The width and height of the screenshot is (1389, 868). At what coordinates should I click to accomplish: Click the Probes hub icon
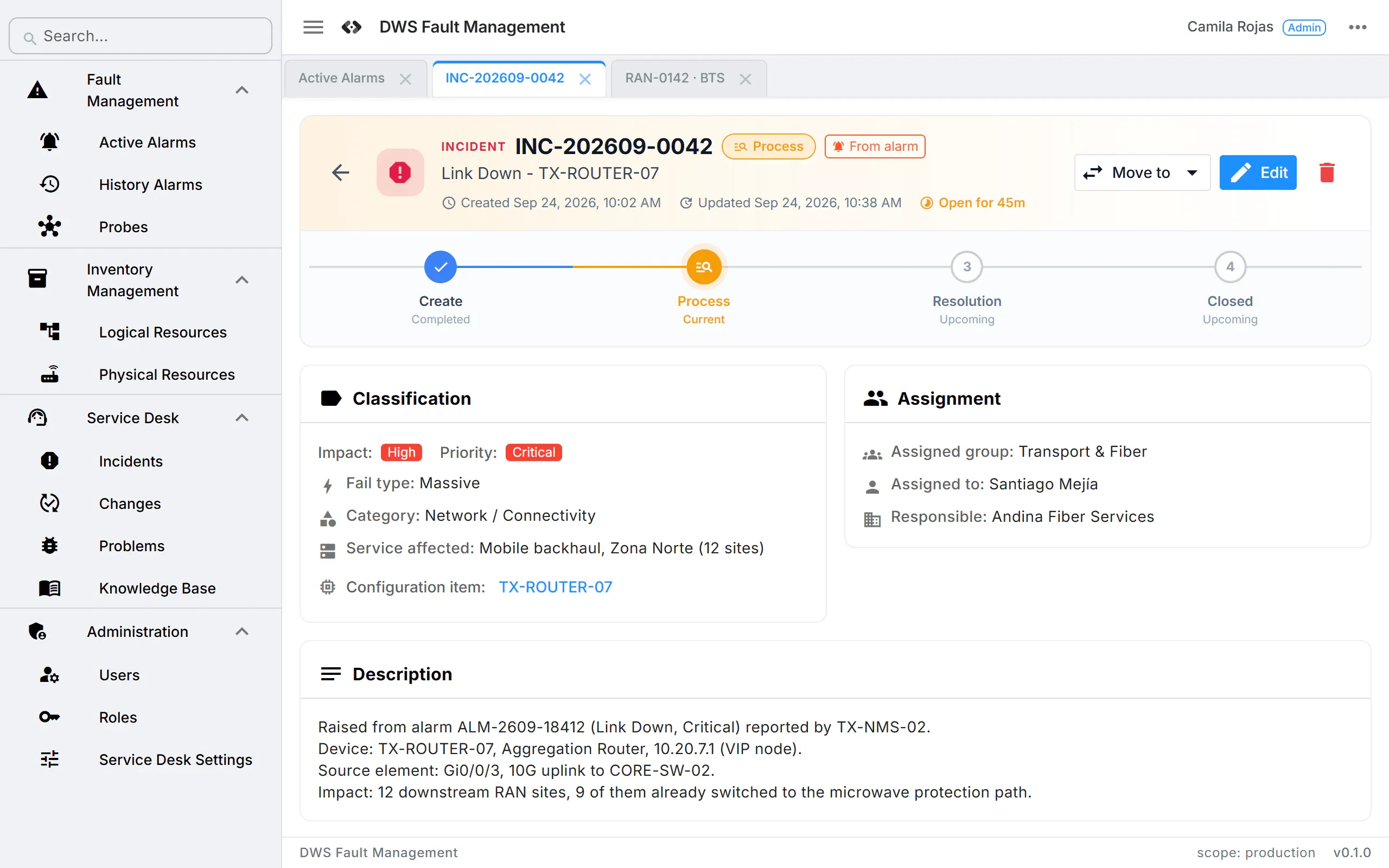click(50, 227)
